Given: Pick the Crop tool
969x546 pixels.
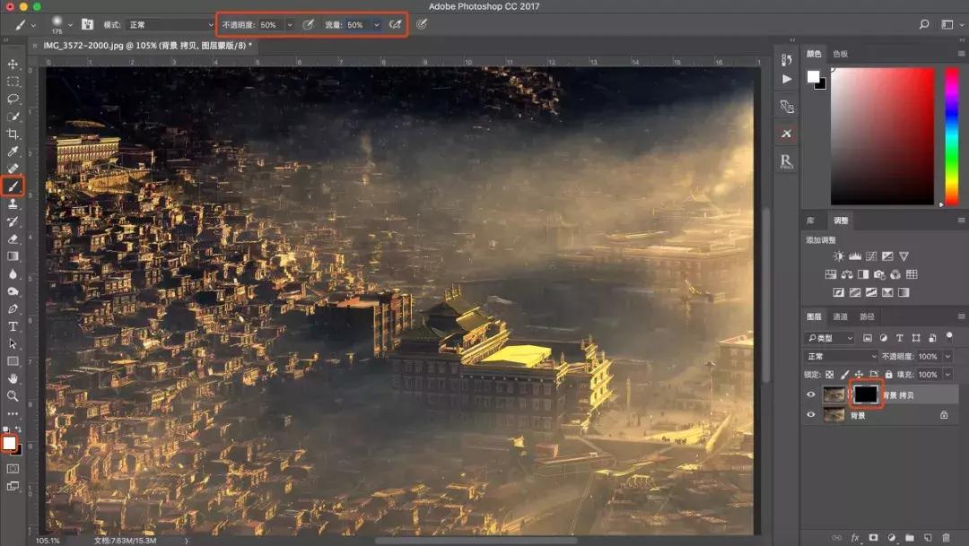Looking at the screenshot, I should (13, 134).
